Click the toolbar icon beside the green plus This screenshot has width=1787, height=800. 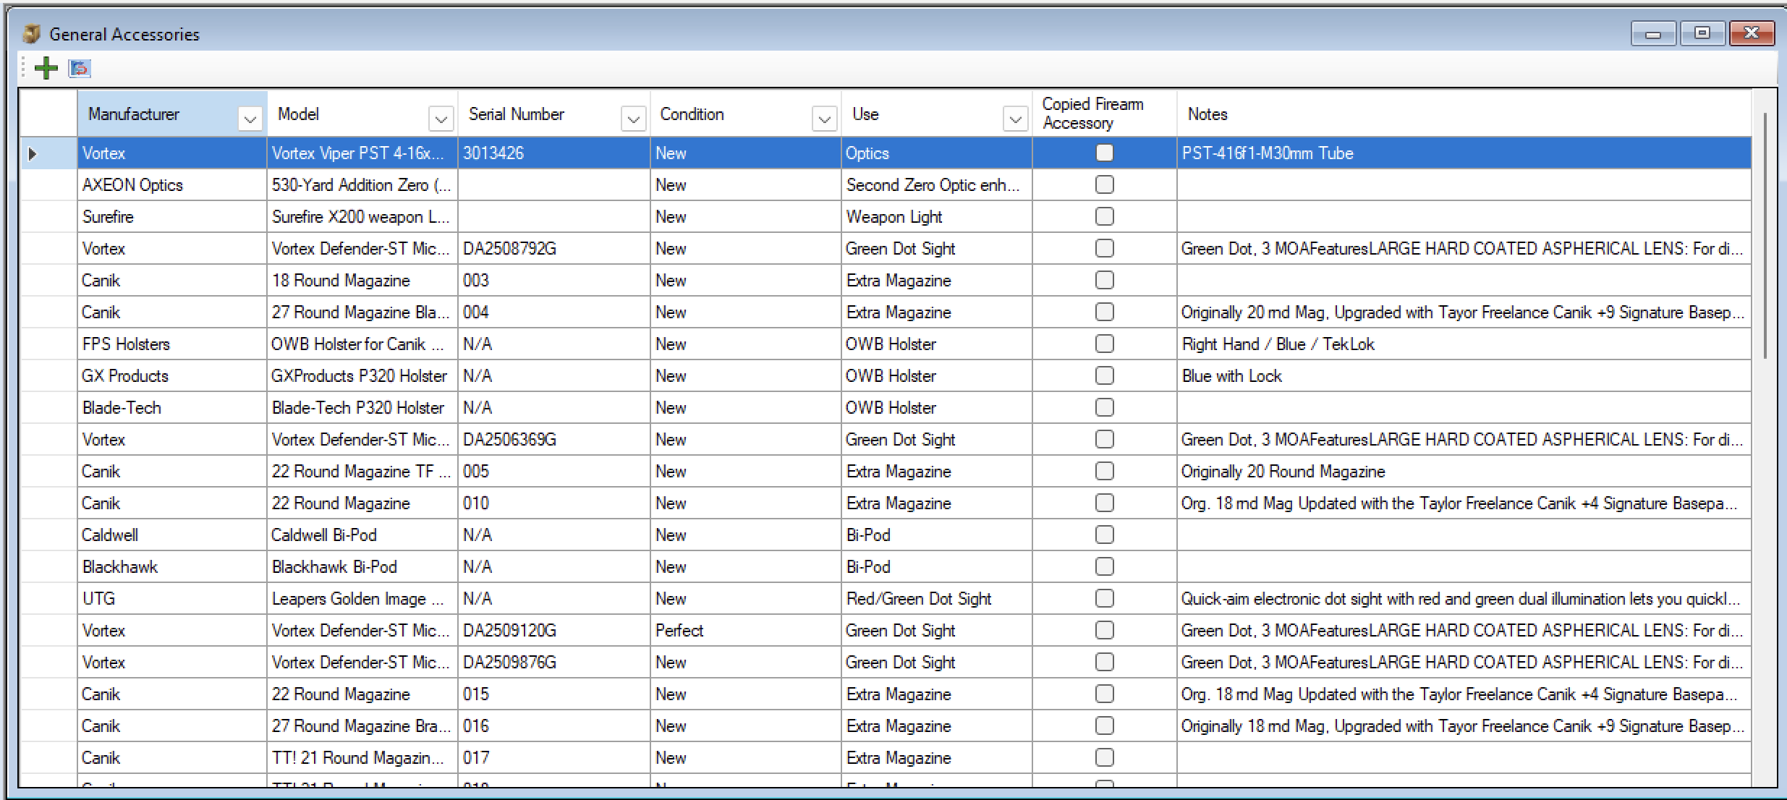pyautogui.click(x=80, y=68)
